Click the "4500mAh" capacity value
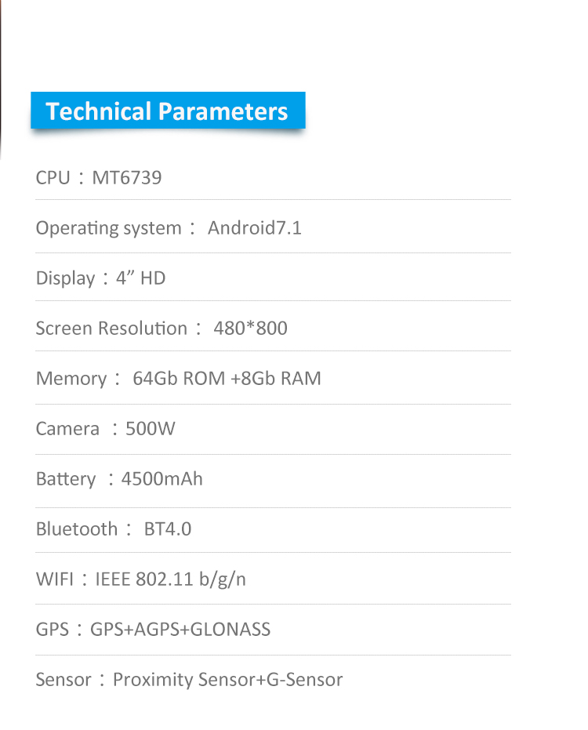The width and height of the screenshot is (588, 730). tap(162, 479)
